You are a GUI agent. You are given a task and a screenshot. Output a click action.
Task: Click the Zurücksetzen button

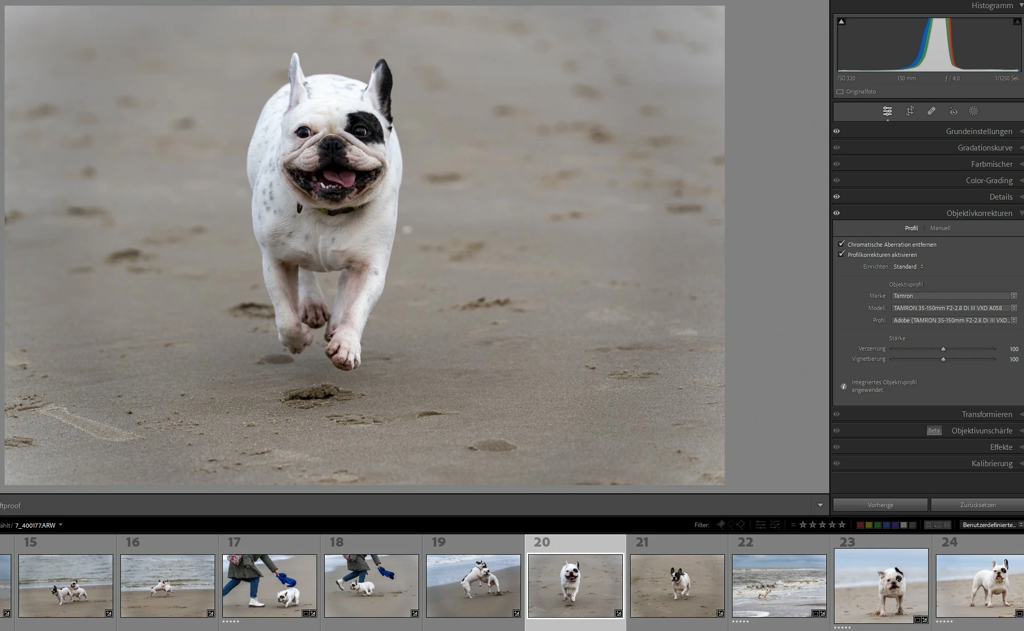coord(977,505)
